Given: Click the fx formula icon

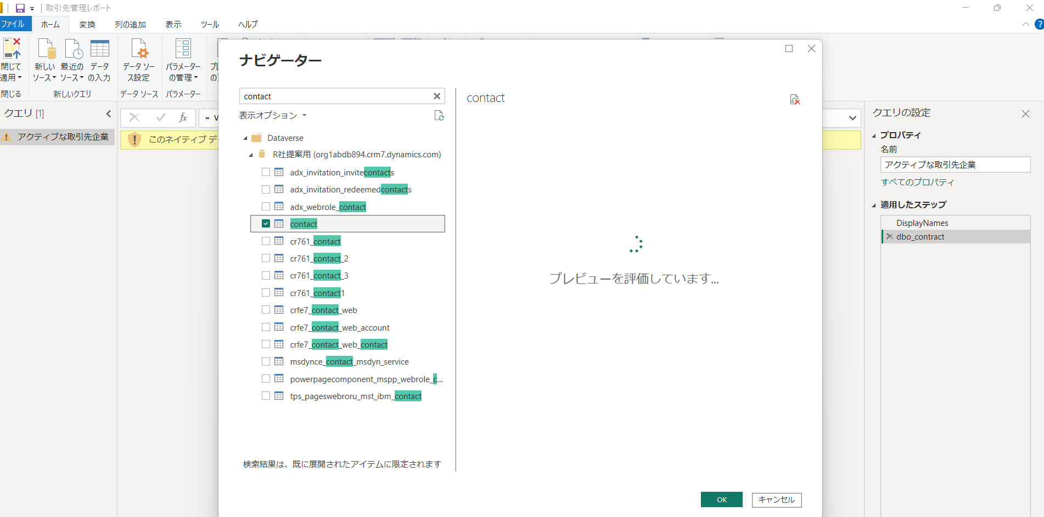Looking at the screenshot, I should tap(183, 117).
